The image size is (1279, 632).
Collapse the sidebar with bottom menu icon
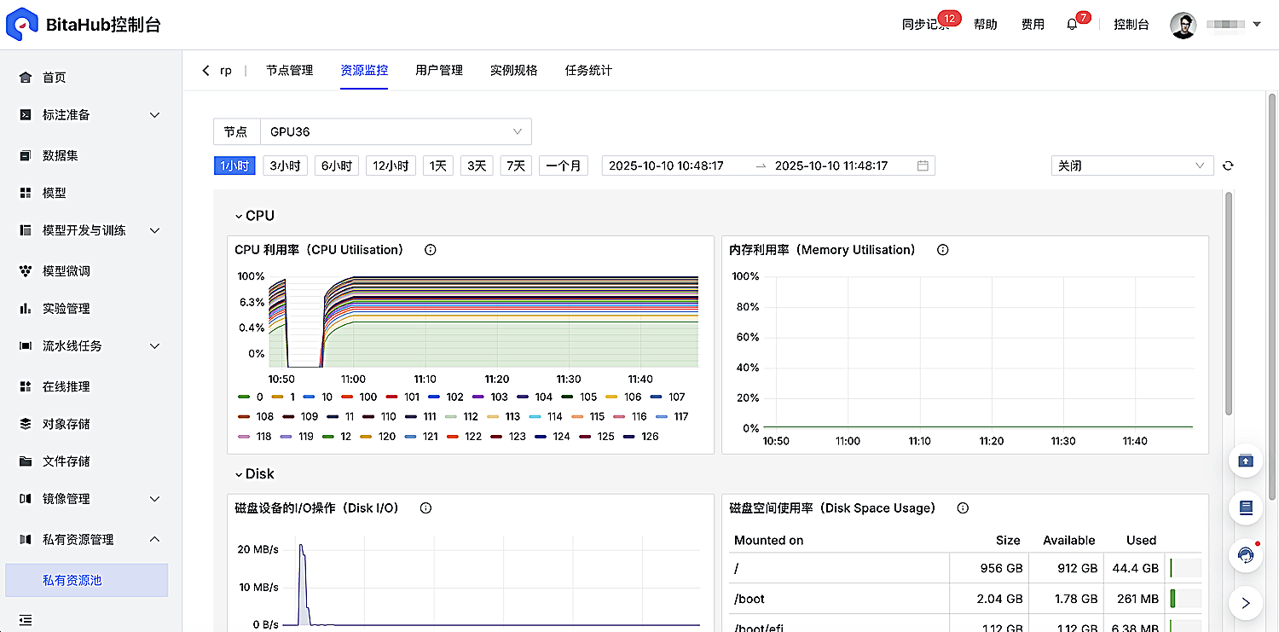(26, 619)
